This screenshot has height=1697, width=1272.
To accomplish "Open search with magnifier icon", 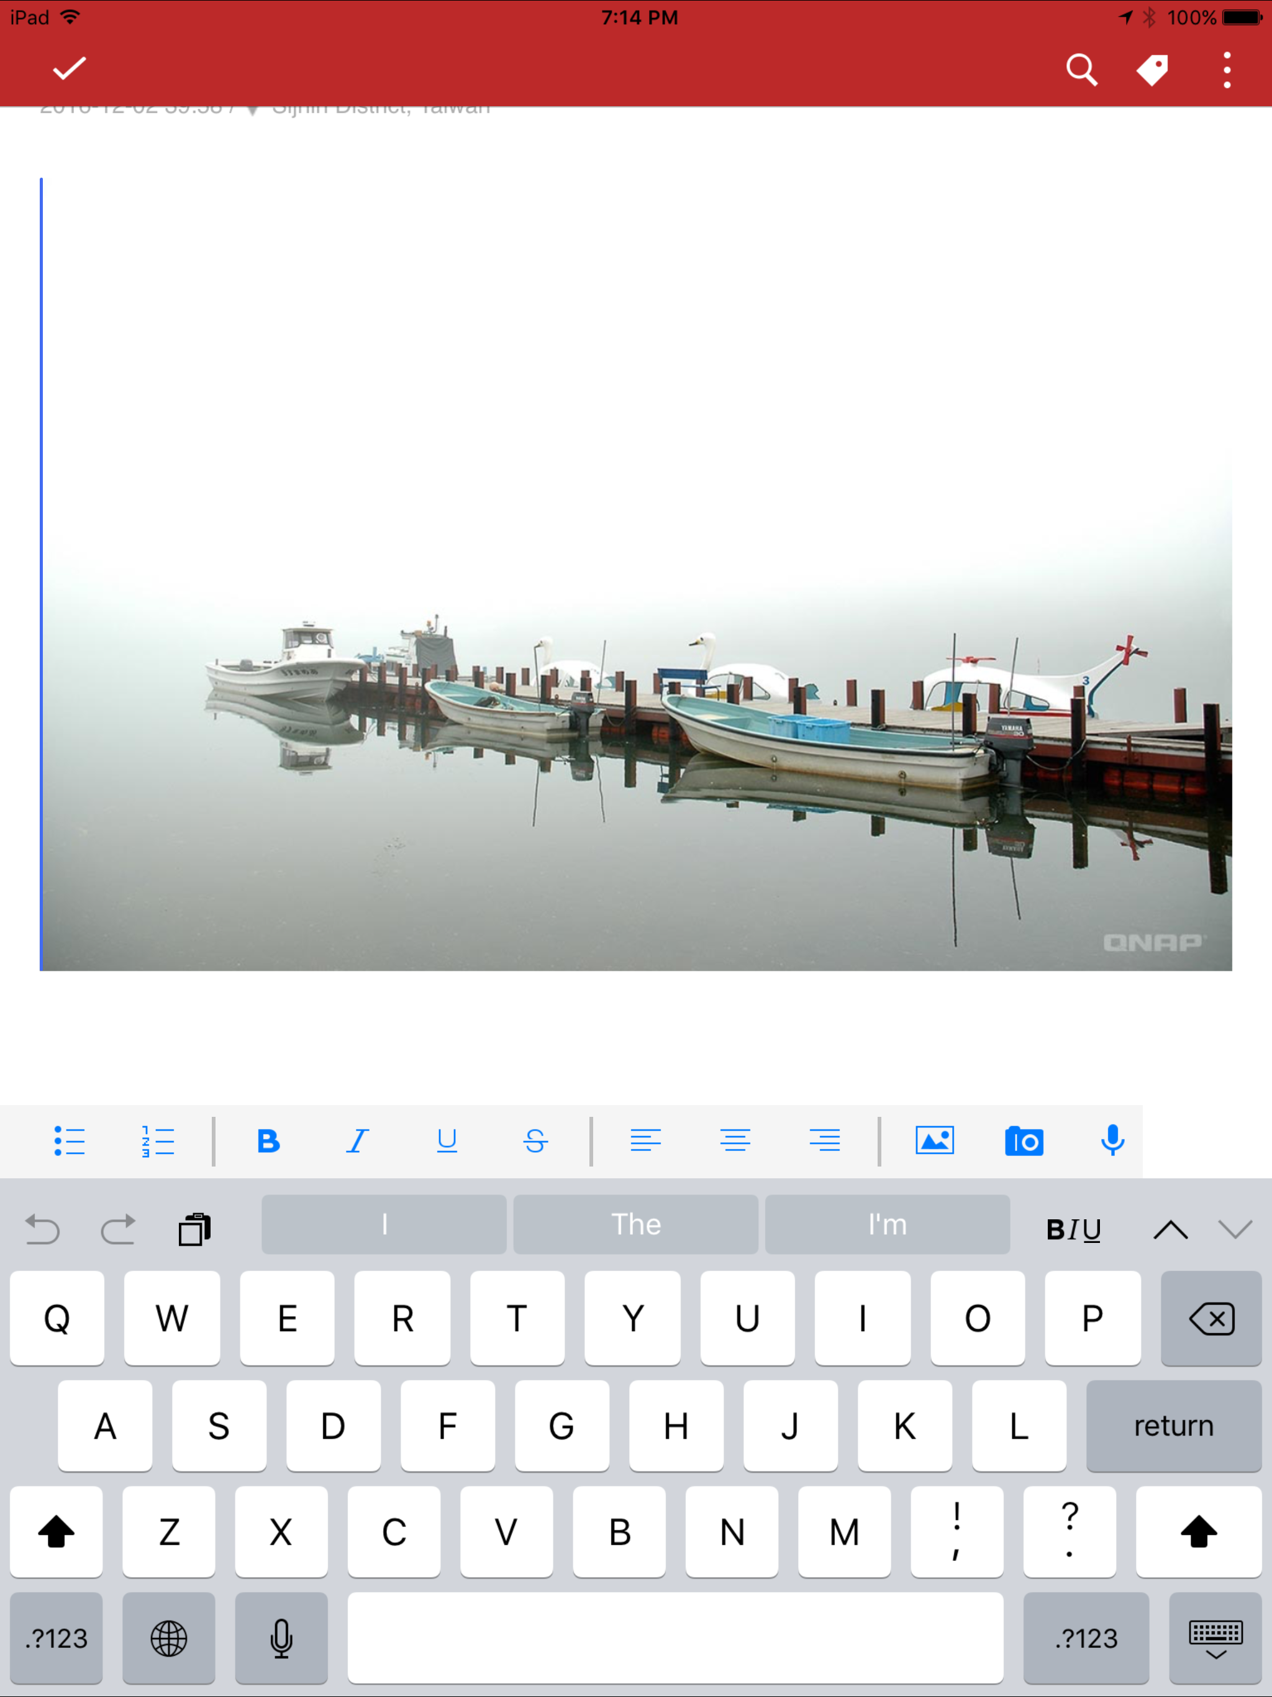I will (x=1081, y=71).
